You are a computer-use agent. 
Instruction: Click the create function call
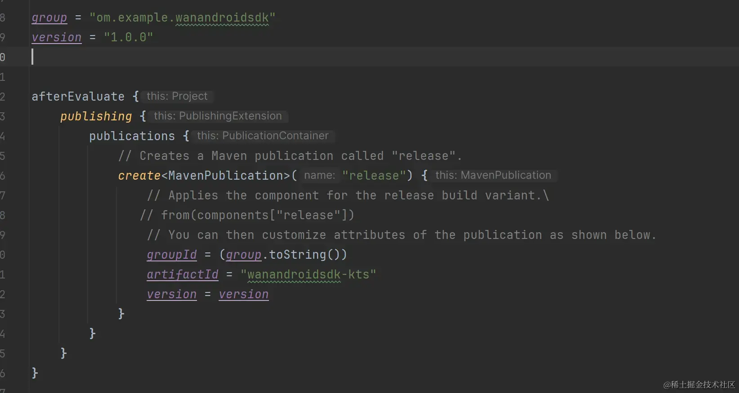coord(139,176)
